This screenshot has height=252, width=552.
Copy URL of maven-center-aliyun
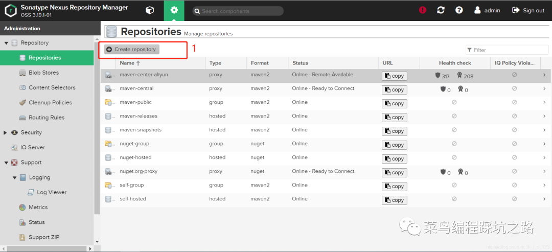click(394, 76)
